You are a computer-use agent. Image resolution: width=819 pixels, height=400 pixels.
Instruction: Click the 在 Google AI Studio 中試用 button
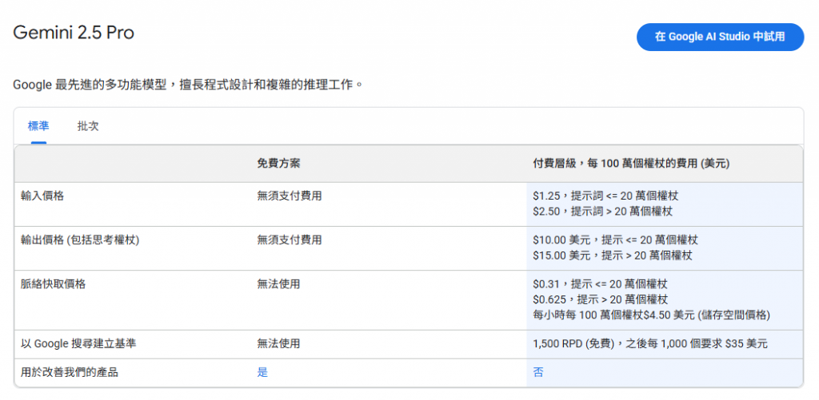(720, 37)
